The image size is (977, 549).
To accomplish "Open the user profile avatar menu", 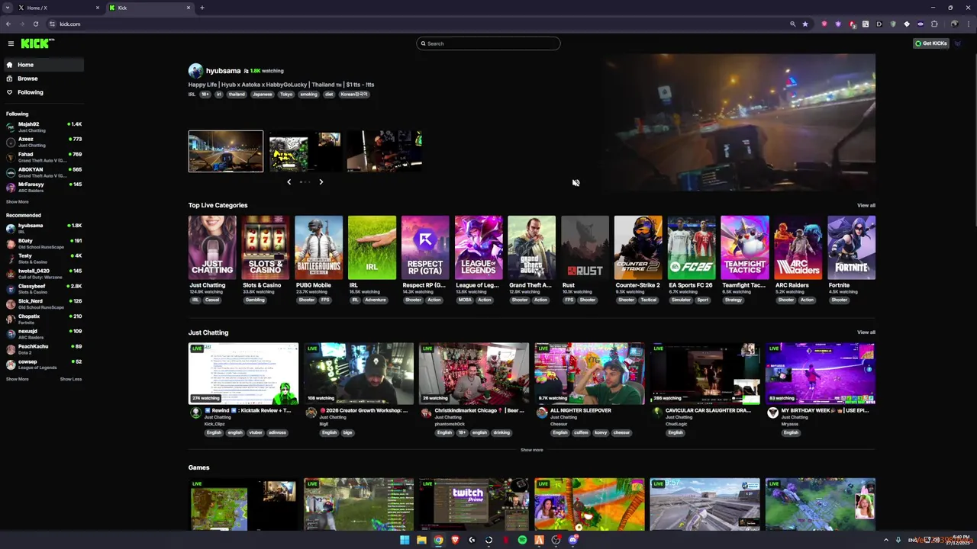I will coord(959,43).
